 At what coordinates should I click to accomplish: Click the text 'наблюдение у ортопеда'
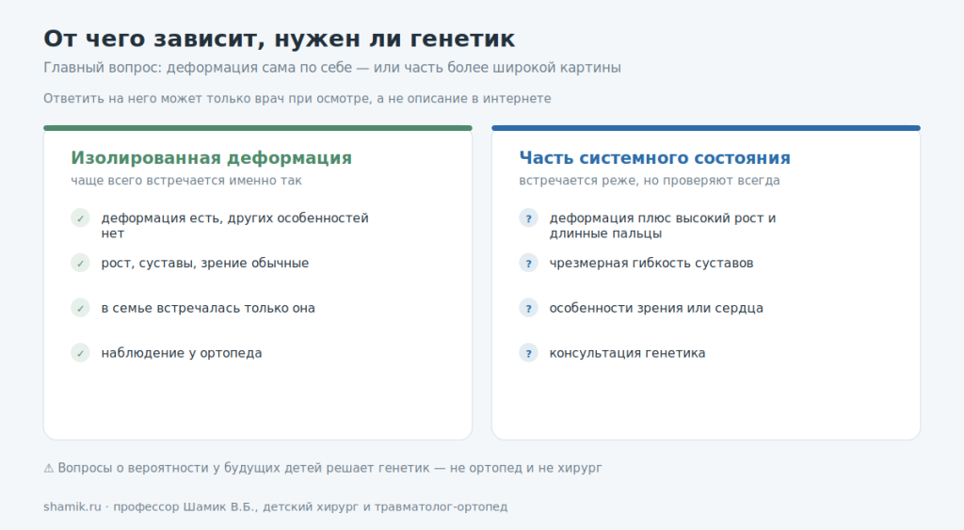click(182, 353)
